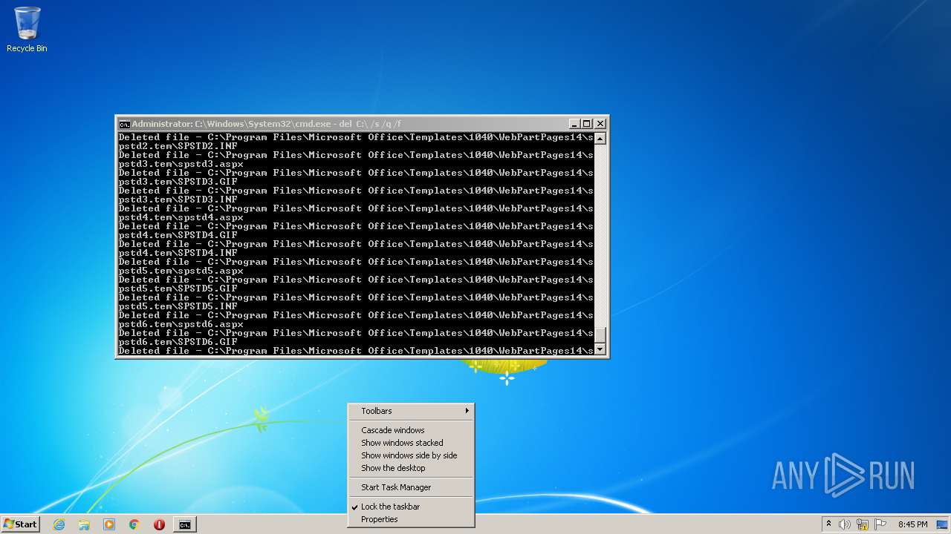Click the line 'pstd5.tem\SPSTD5.GIF'
The width and height of the screenshot is (951, 534).
(x=178, y=289)
